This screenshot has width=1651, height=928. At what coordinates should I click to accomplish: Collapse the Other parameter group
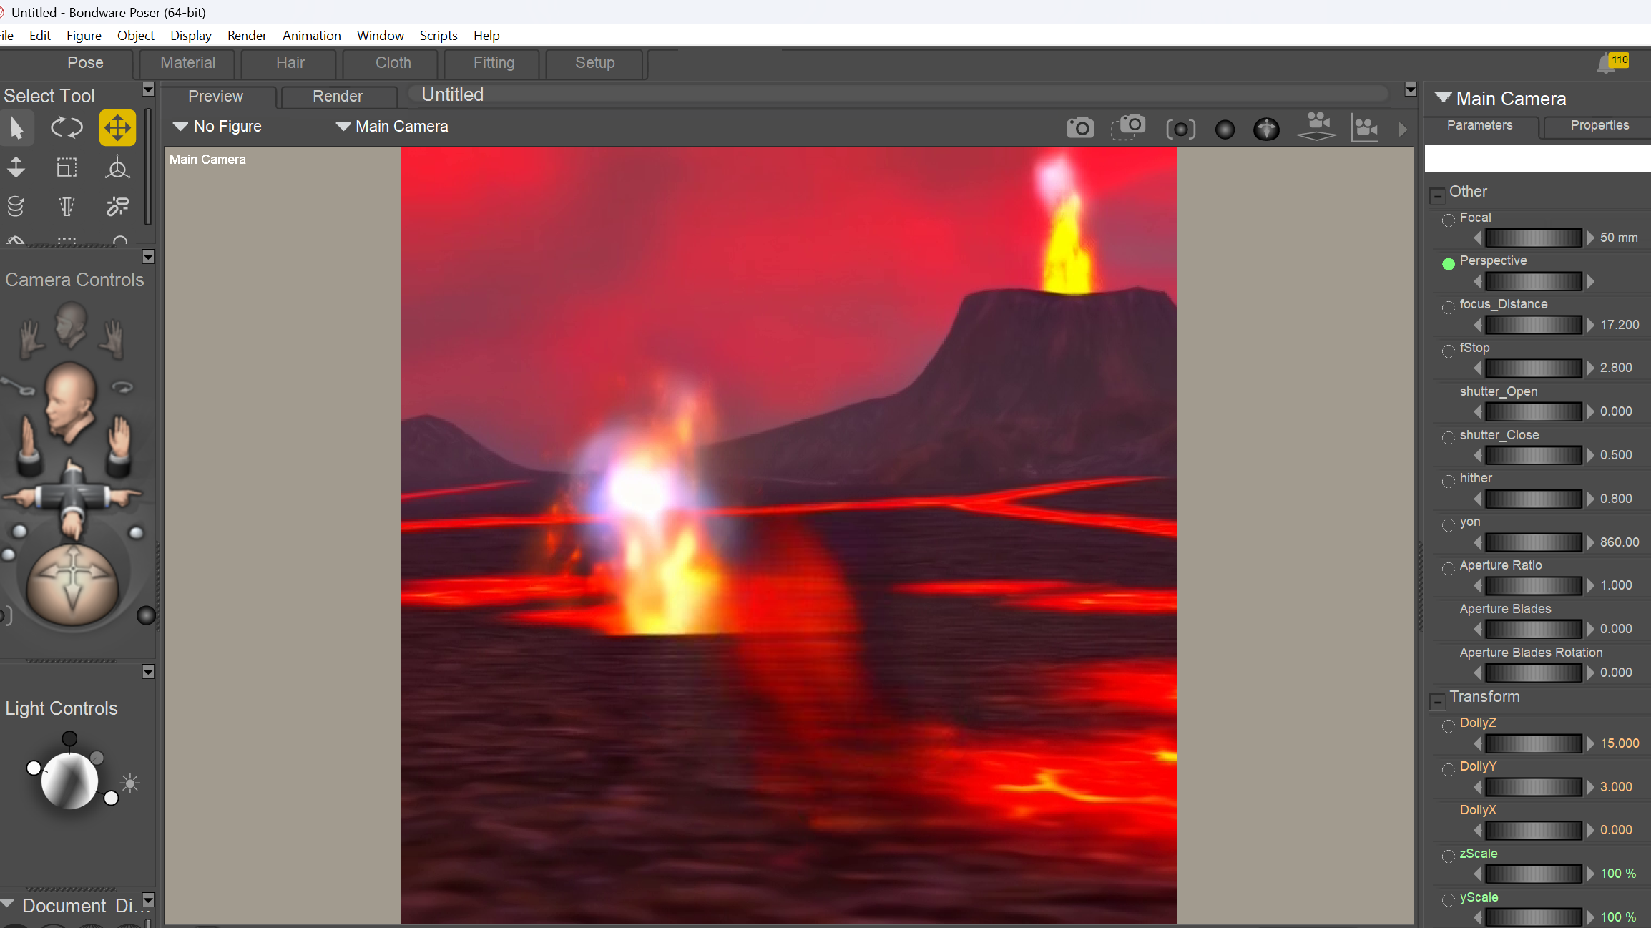click(x=1437, y=195)
